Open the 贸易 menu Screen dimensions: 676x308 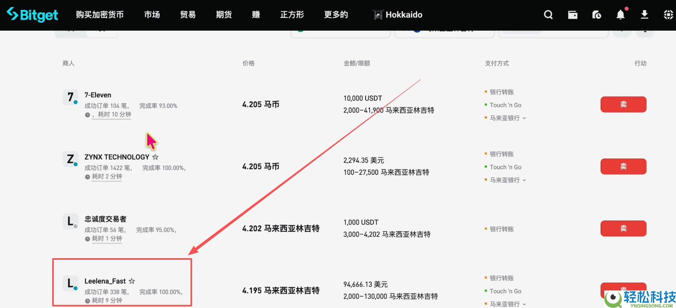[x=188, y=15]
